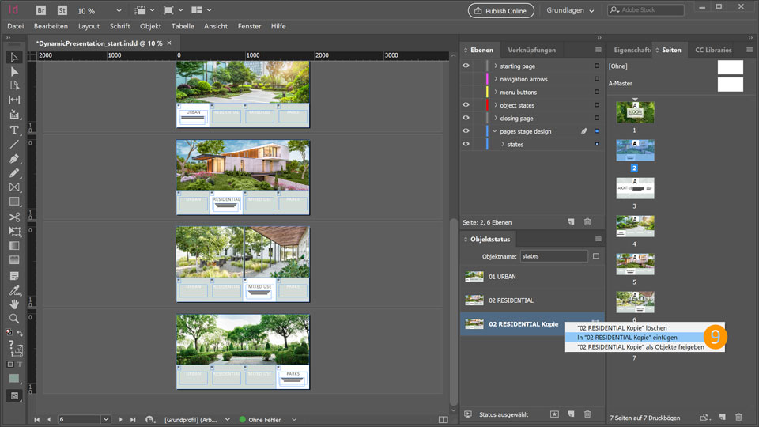
Task: Select the Page tool
Action: [14, 85]
